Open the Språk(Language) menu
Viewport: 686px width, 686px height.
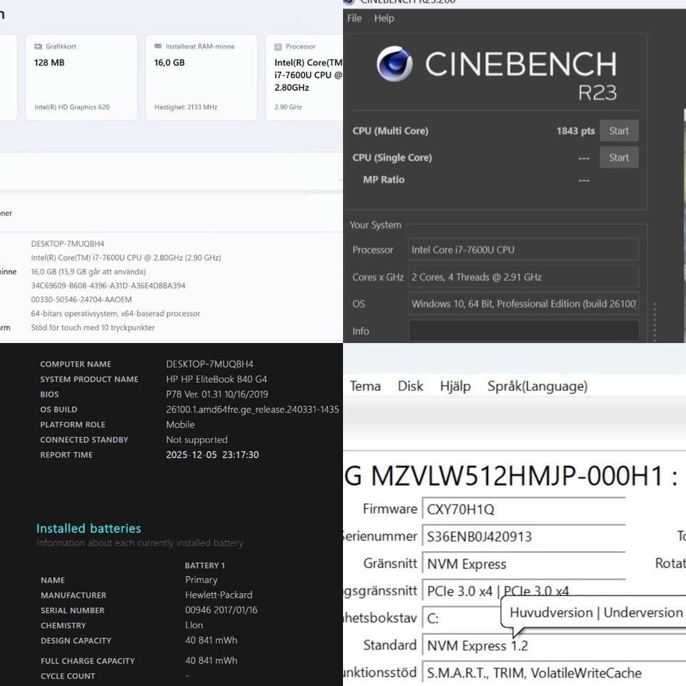(x=537, y=387)
